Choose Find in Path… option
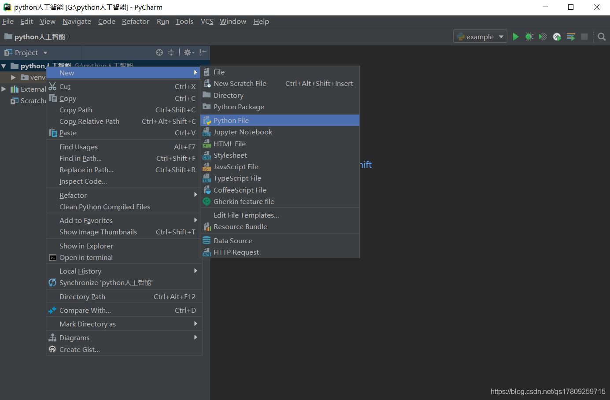 coord(124,158)
